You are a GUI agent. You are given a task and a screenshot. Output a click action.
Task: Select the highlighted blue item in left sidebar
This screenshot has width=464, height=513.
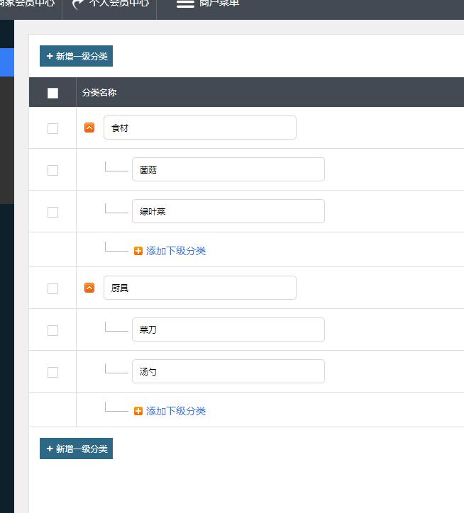(7, 62)
